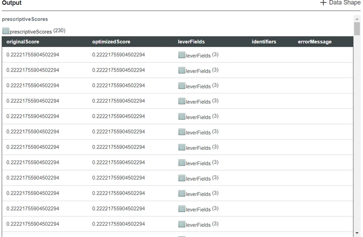Click leverFields table icon in fifth row
Image resolution: width=363 pixels, height=237 pixels.
tap(182, 116)
